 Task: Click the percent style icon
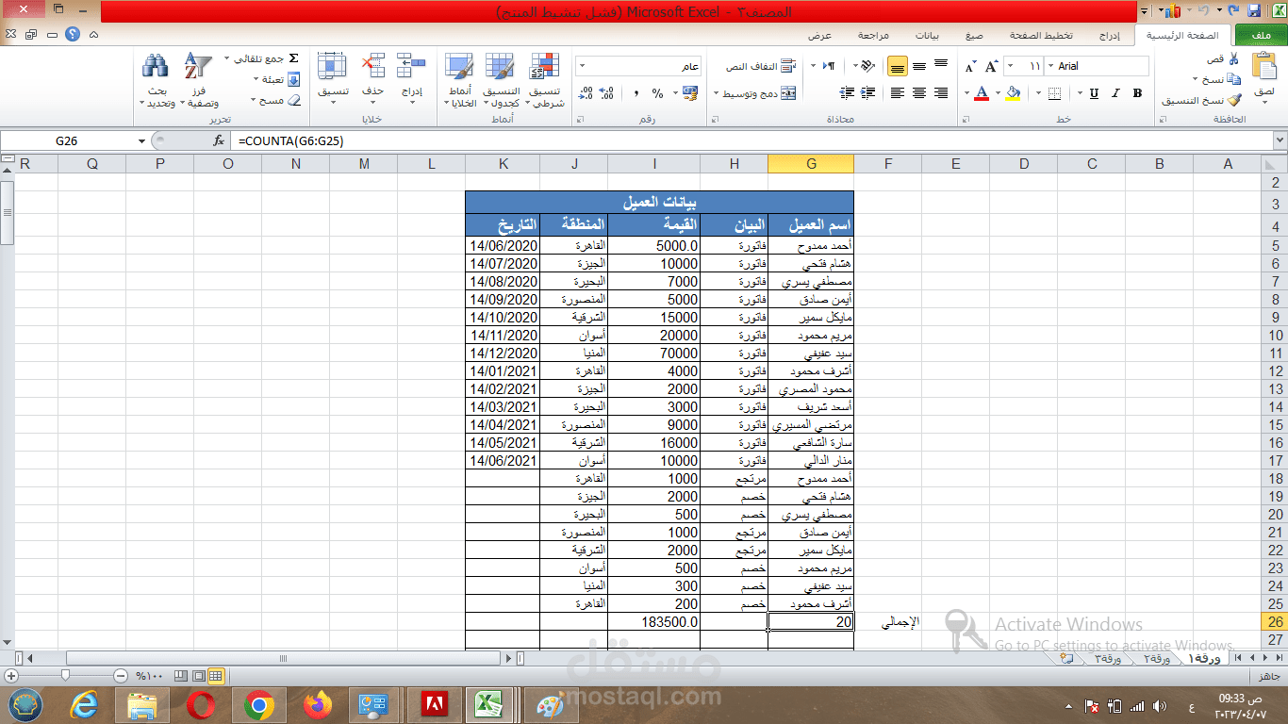click(x=658, y=93)
